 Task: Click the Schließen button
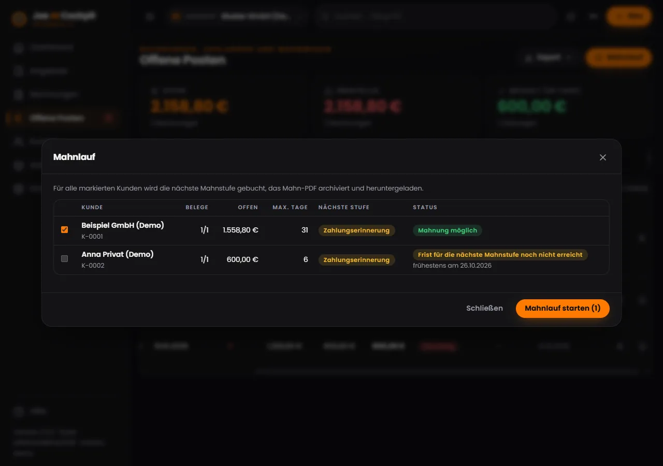pos(484,308)
